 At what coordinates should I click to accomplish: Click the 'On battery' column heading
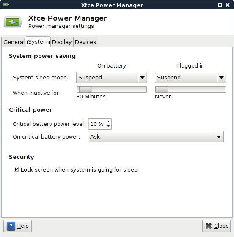click(x=112, y=66)
